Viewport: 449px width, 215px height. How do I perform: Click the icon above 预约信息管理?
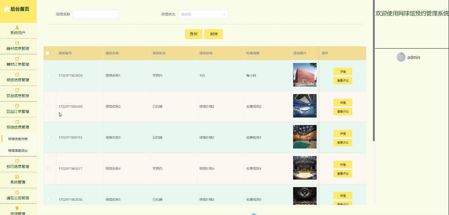pyautogui.click(x=17, y=161)
